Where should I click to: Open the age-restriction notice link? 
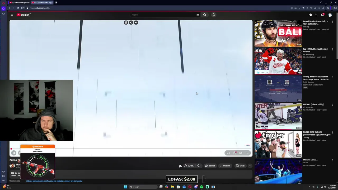click(54, 181)
